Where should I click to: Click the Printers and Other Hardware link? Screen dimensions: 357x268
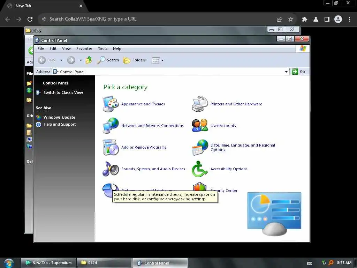coord(236,104)
